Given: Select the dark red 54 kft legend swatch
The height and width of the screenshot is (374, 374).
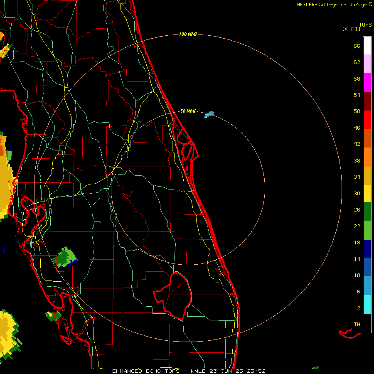Looking at the screenshot, I should tap(367, 101).
